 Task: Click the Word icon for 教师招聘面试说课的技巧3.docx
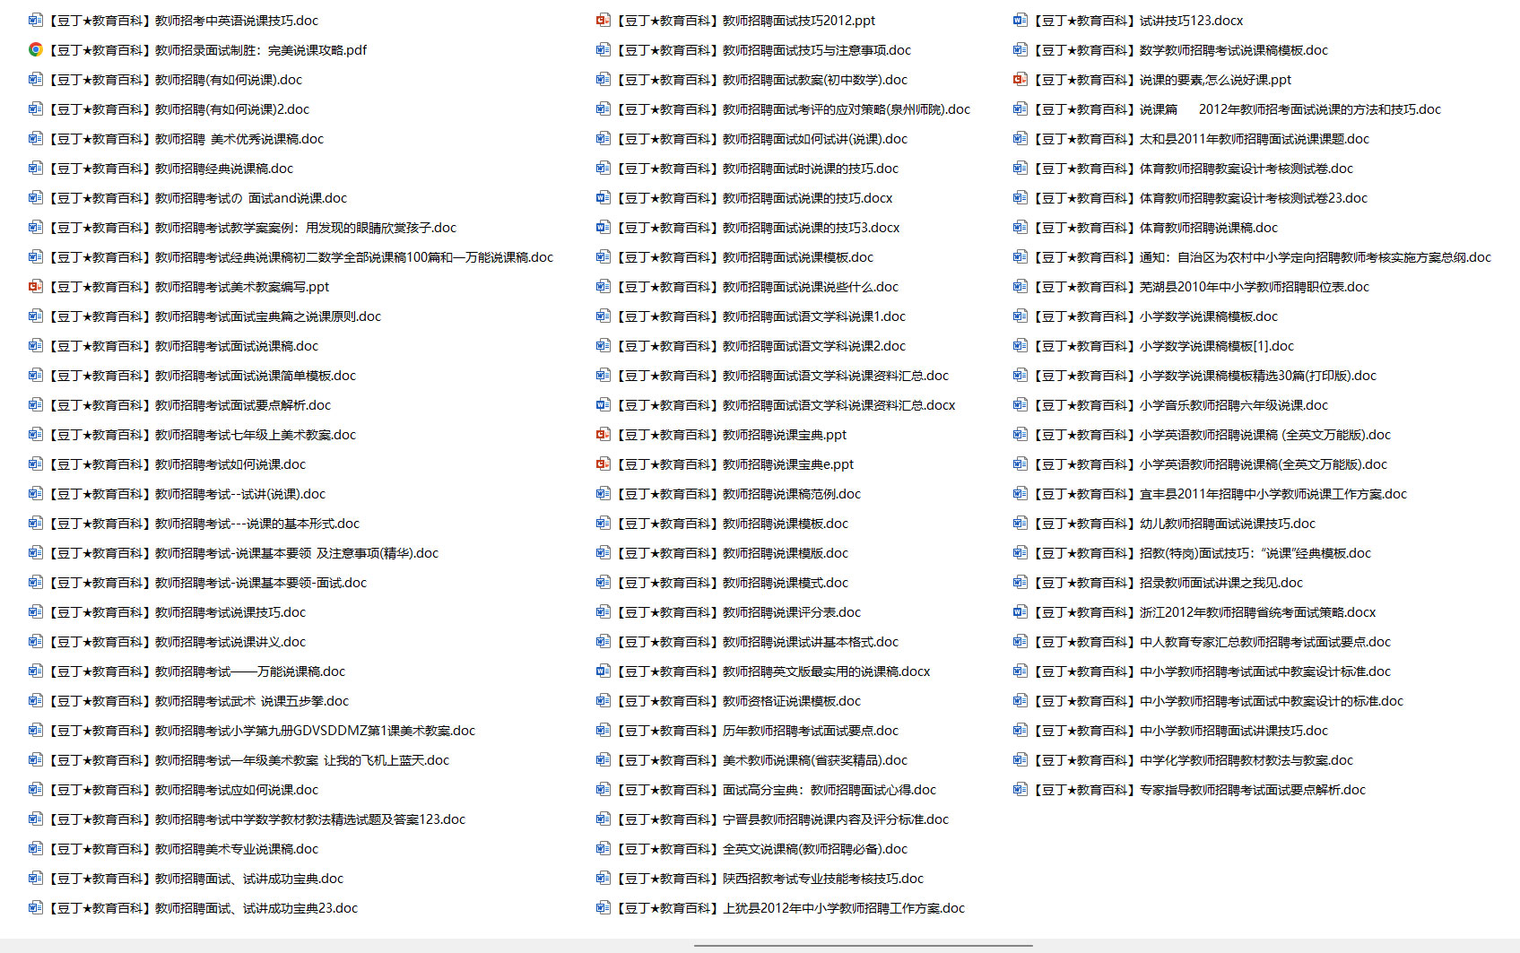coord(604,227)
